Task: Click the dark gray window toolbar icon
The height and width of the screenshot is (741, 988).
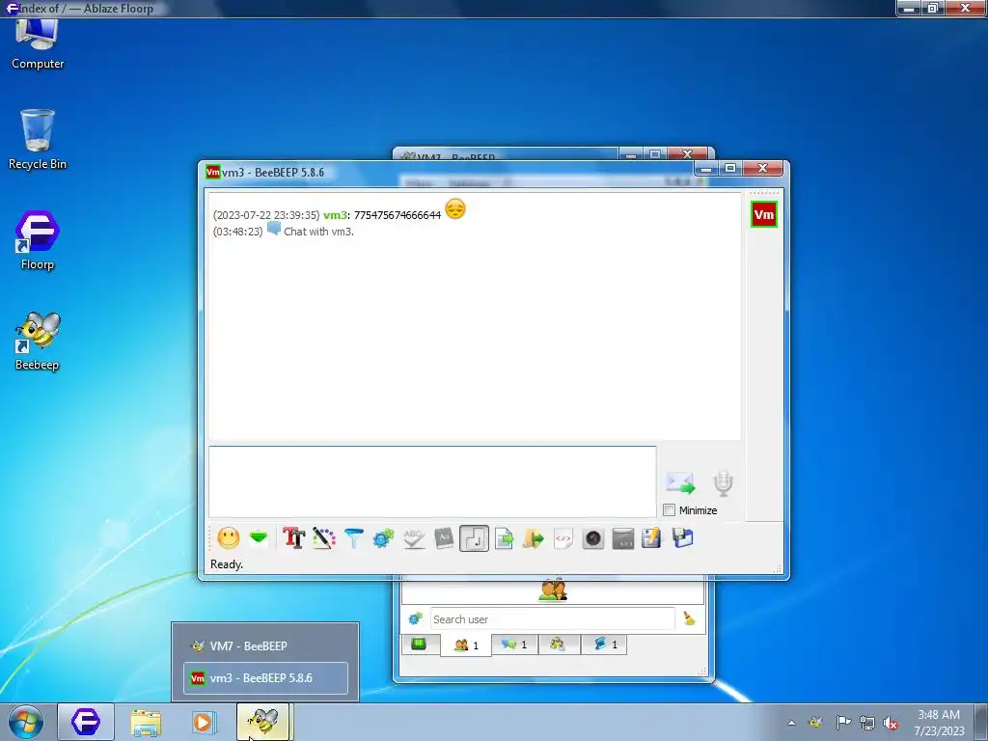Action: (622, 538)
